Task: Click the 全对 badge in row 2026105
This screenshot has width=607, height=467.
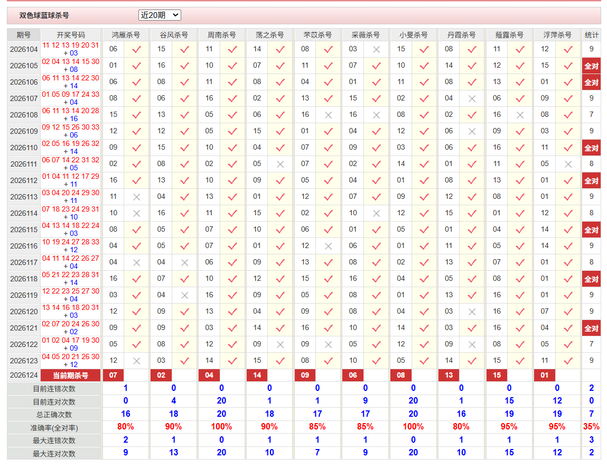Action: coord(591,66)
